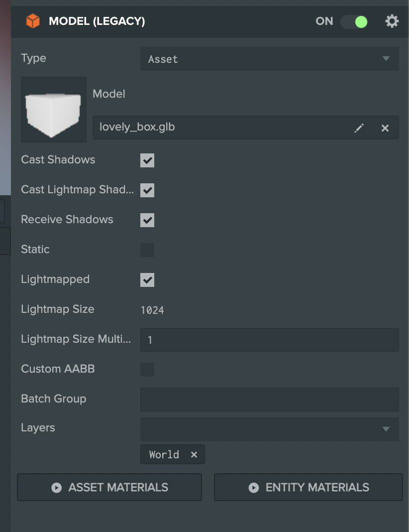Open the Layers dropdown
This screenshot has height=532, width=409.
click(x=269, y=429)
